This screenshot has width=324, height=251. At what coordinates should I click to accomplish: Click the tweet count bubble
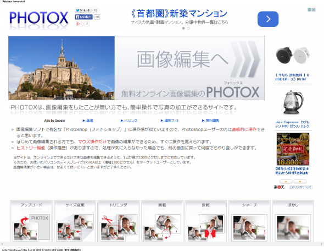coord(95,10)
